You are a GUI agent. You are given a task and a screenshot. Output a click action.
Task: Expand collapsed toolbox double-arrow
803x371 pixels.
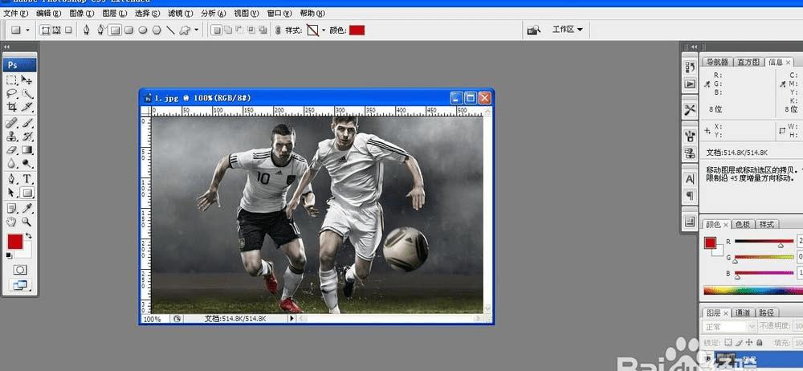tap(6, 46)
